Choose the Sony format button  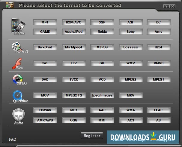coord(131,32)
